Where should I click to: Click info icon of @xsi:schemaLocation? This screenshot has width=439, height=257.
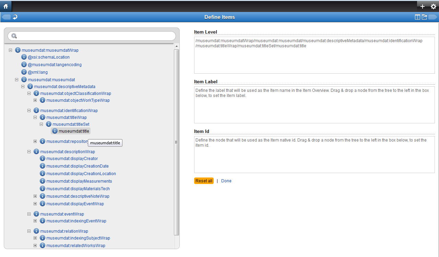tap(24, 57)
